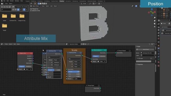Open Object Mode dropdown in viewport
Screen dimensions: 171x96
[x=36, y=6]
